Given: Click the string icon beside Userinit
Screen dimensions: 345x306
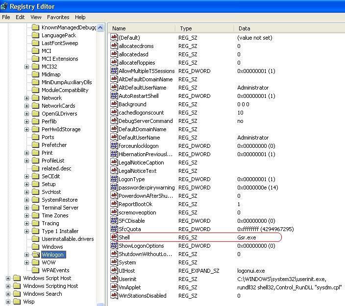Looking at the screenshot, I should point(114,279).
